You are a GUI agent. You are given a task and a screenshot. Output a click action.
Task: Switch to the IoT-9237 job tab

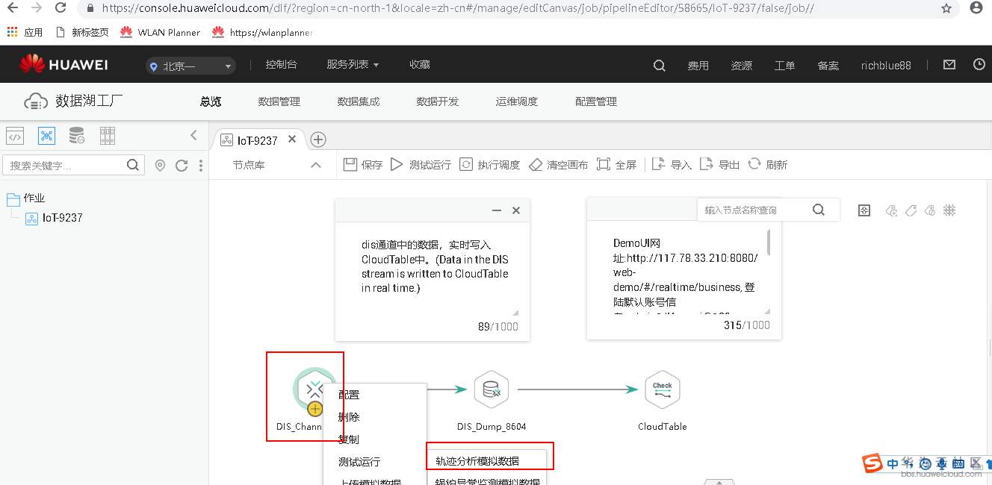pos(258,139)
